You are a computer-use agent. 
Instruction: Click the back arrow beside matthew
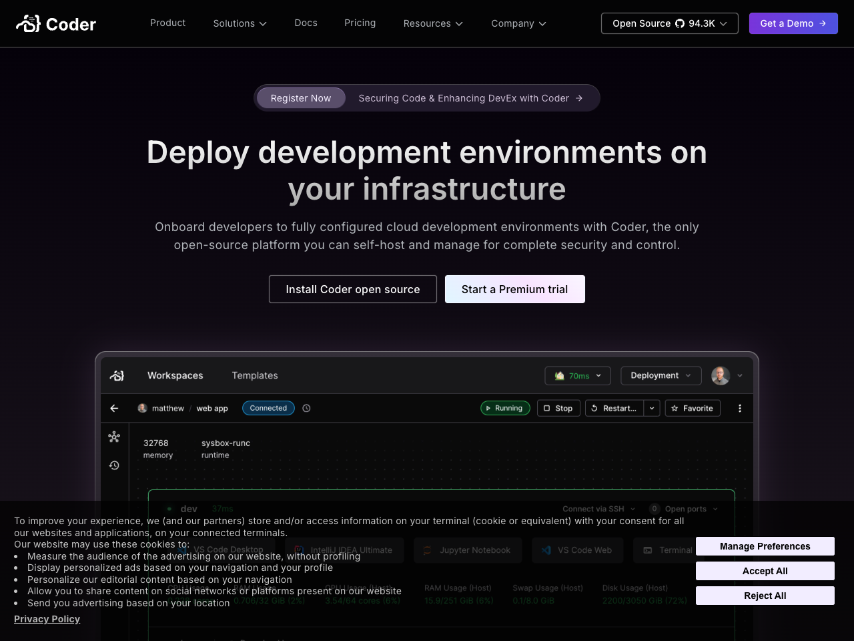[114, 408]
